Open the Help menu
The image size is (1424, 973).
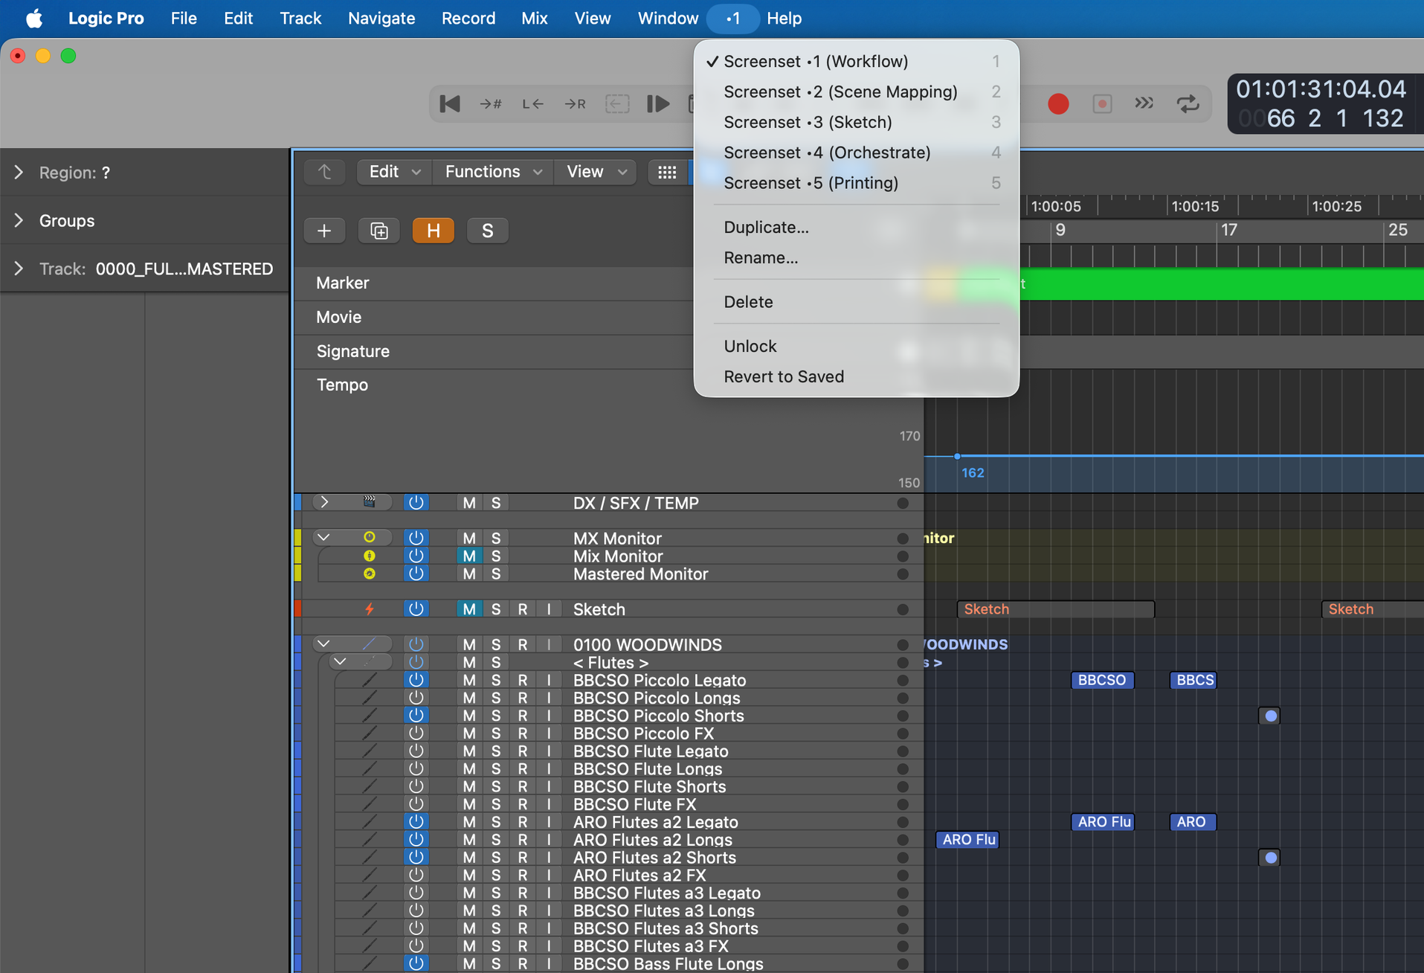click(784, 18)
